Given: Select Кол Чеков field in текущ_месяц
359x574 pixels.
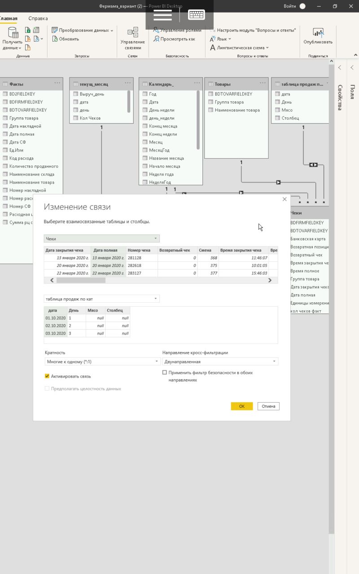Looking at the screenshot, I should 90,118.
